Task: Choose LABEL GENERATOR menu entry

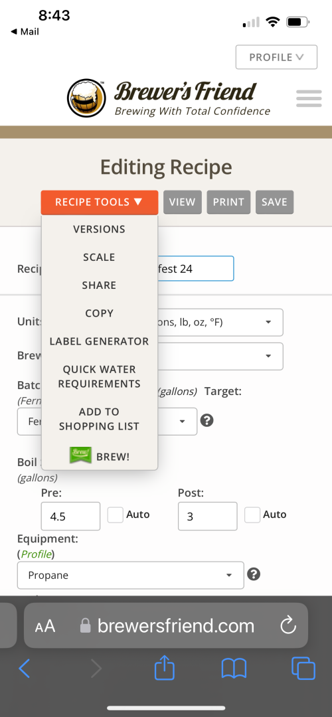Action: click(x=99, y=341)
